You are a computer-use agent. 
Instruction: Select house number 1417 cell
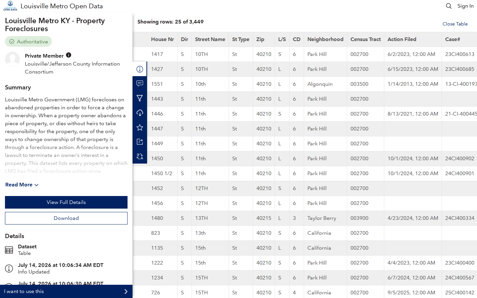click(x=162, y=54)
